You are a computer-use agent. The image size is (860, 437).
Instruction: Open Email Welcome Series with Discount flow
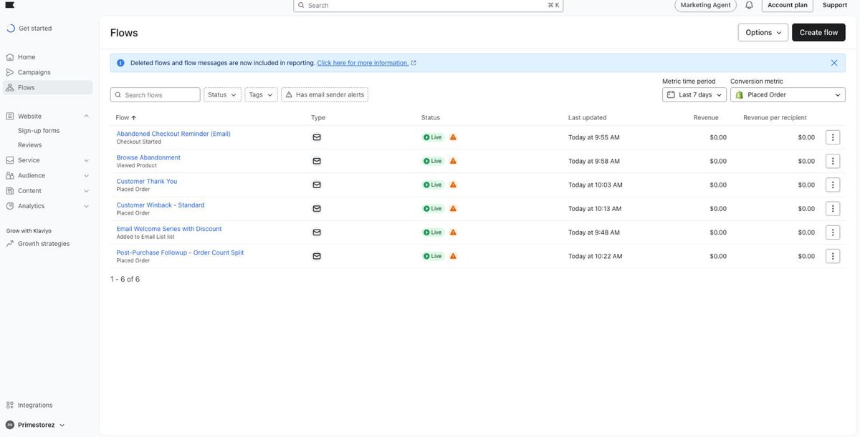tap(169, 229)
